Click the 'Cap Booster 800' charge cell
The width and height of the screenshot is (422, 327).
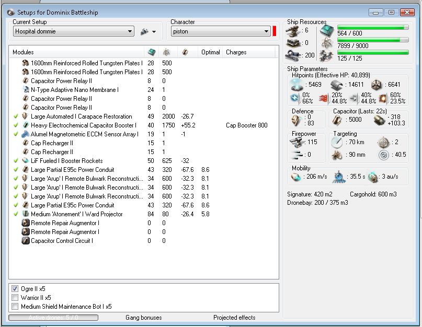pos(246,125)
